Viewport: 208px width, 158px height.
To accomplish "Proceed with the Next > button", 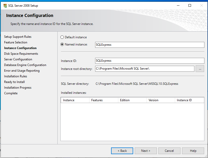I will click(146, 151).
